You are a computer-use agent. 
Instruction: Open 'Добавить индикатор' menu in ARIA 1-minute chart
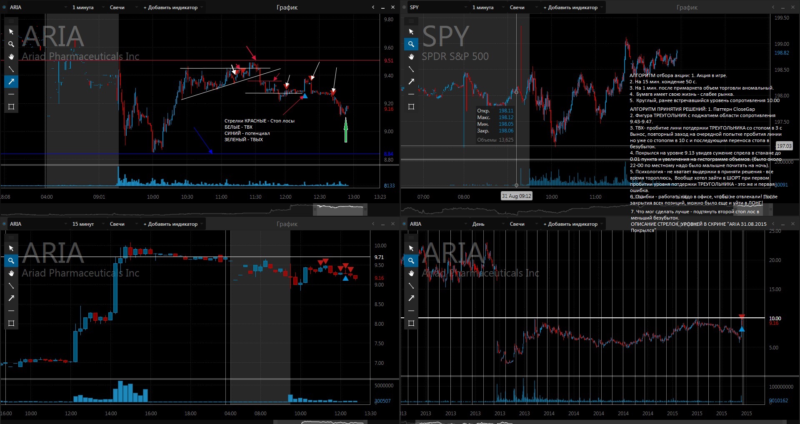point(173,7)
